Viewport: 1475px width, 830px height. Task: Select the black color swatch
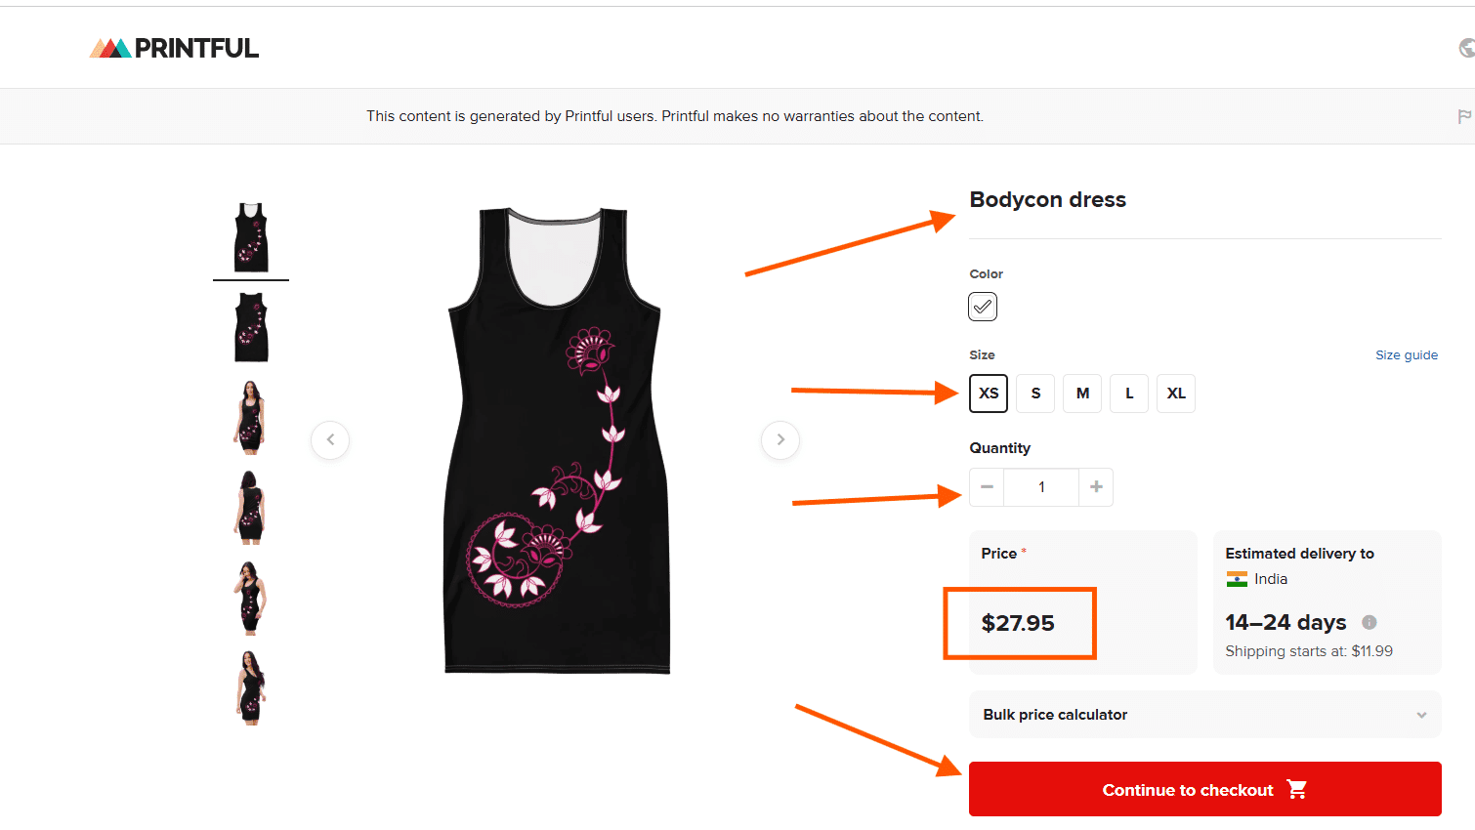(x=982, y=306)
